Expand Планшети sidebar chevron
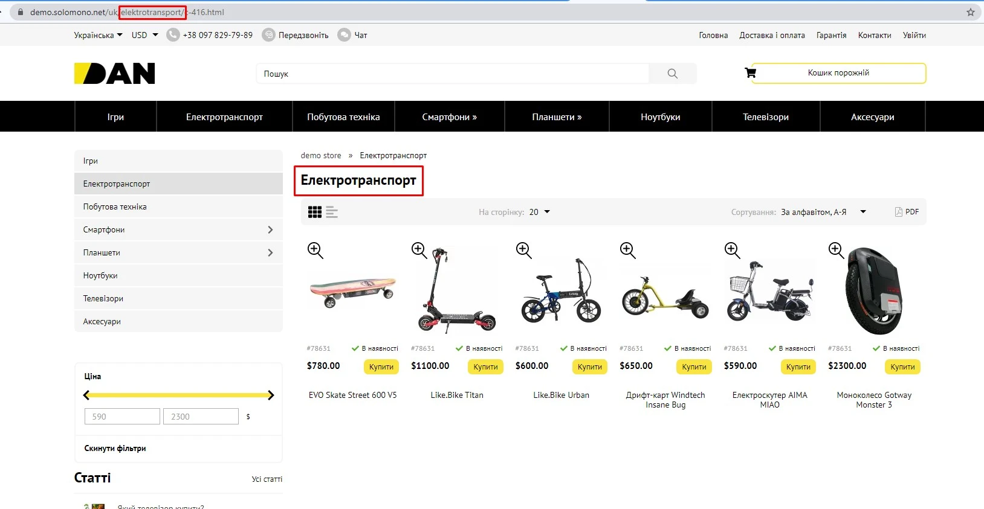The image size is (984, 509). [270, 252]
